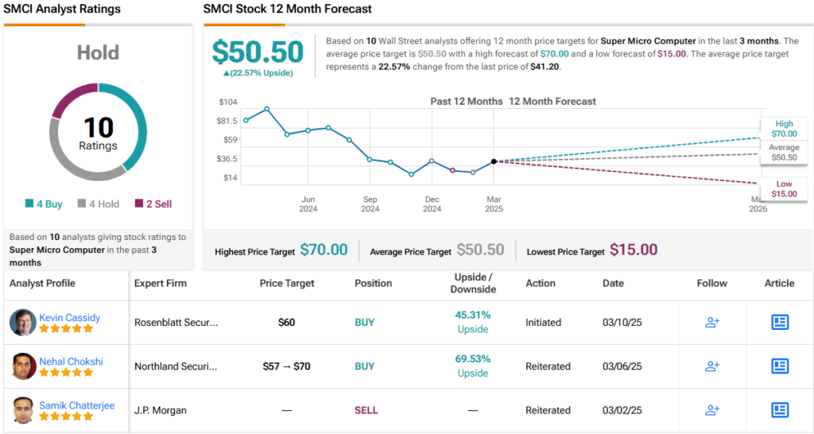Click the gray Hold legend swatch
The height and width of the screenshot is (434, 814).
(x=81, y=204)
